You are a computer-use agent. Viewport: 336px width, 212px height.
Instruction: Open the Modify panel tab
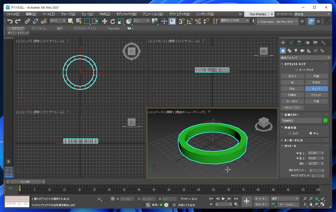pyautogui.click(x=291, y=43)
